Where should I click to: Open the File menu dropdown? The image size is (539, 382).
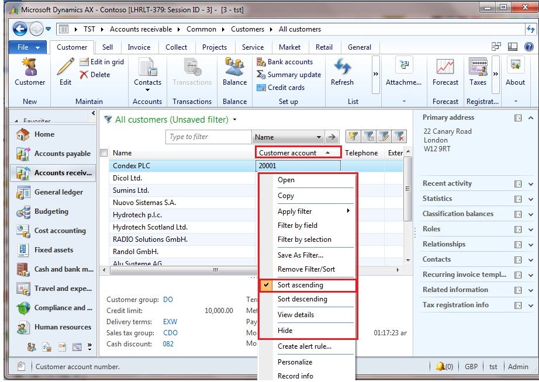27,47
